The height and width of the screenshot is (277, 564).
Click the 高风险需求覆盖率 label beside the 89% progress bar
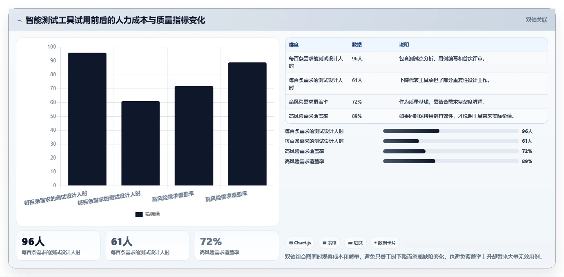[304, 162]
